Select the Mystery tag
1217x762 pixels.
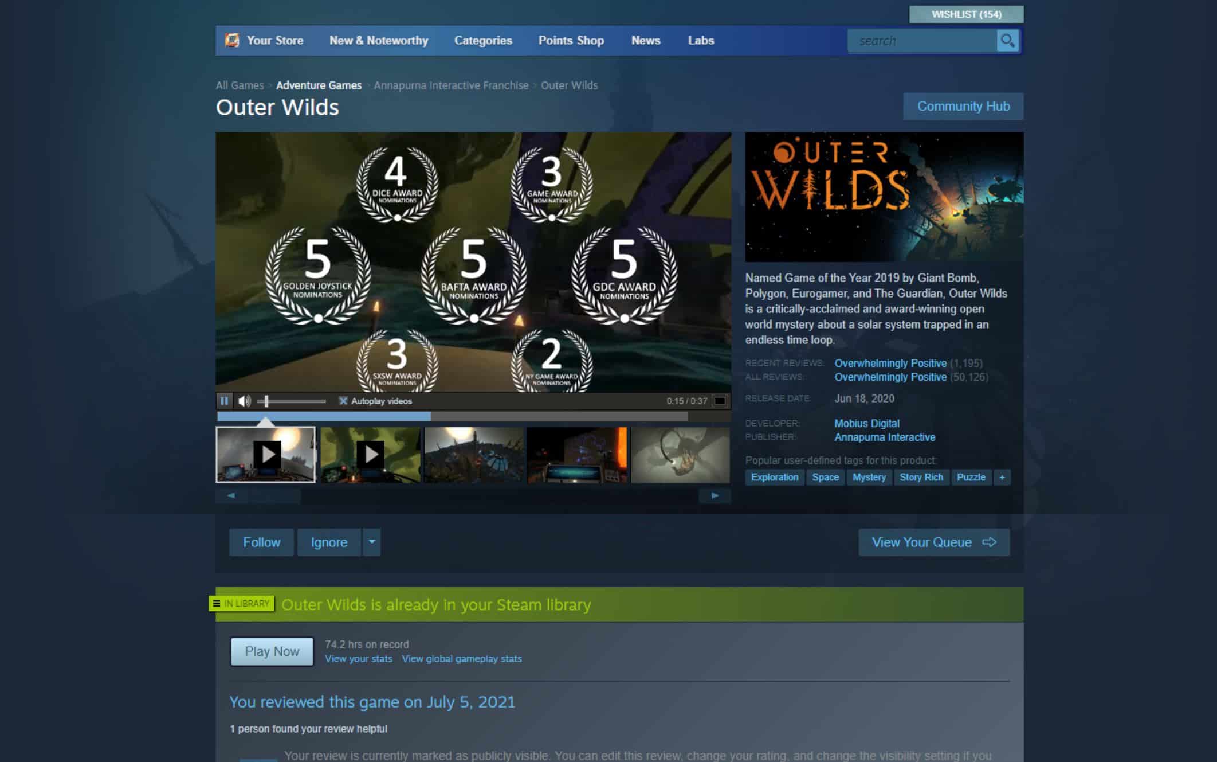click(869, 477)
